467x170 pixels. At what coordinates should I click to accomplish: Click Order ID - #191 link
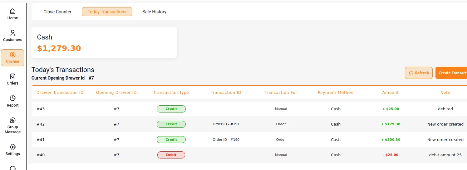pos(226,124)
